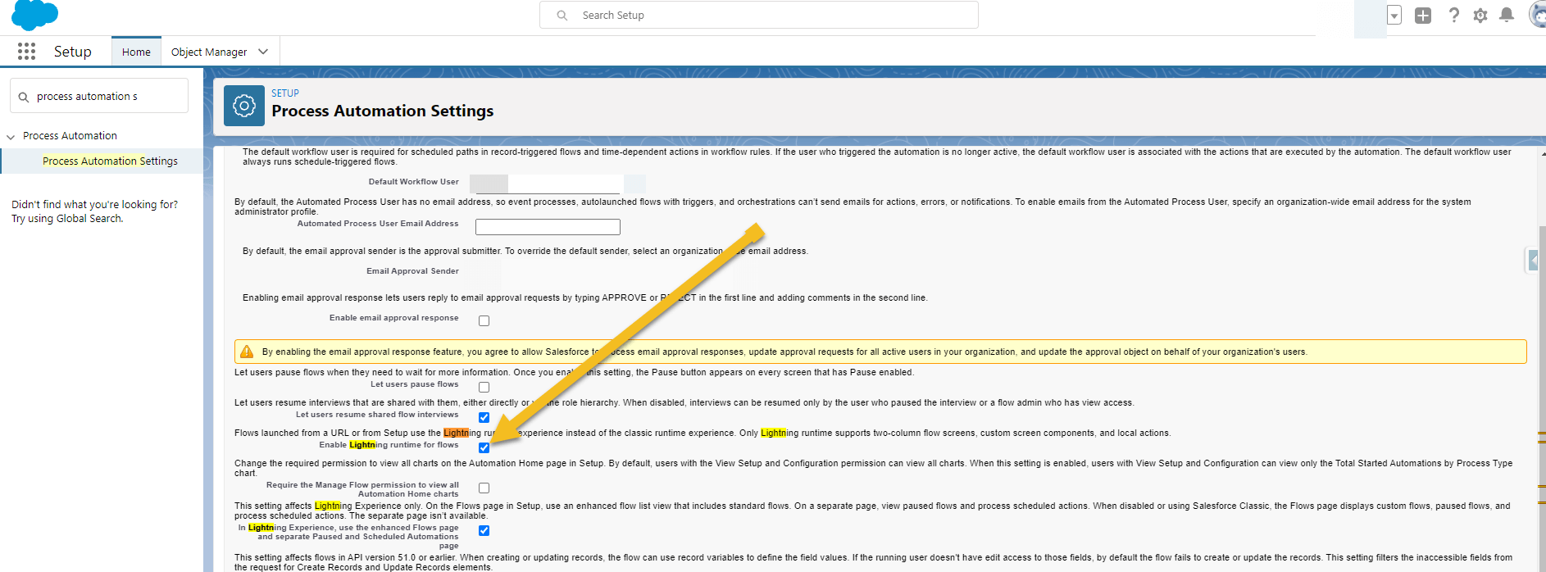This screenshot has width=1546, height=572.
Task: Collapse the Process Automation tree section
Action: pos(11,137)
